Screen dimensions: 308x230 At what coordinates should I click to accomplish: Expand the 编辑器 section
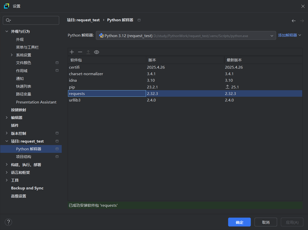[x=7, y=118]
